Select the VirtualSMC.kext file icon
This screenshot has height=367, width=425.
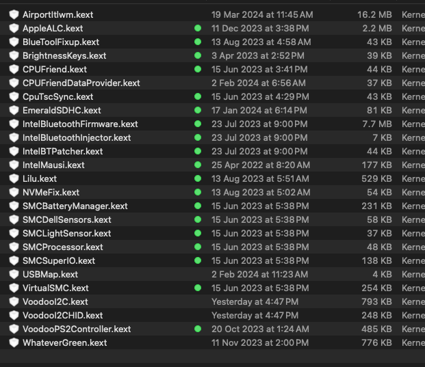coord(14,288)
